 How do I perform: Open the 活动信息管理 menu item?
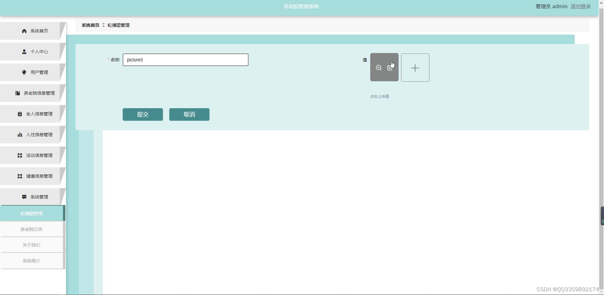(33, 155)
